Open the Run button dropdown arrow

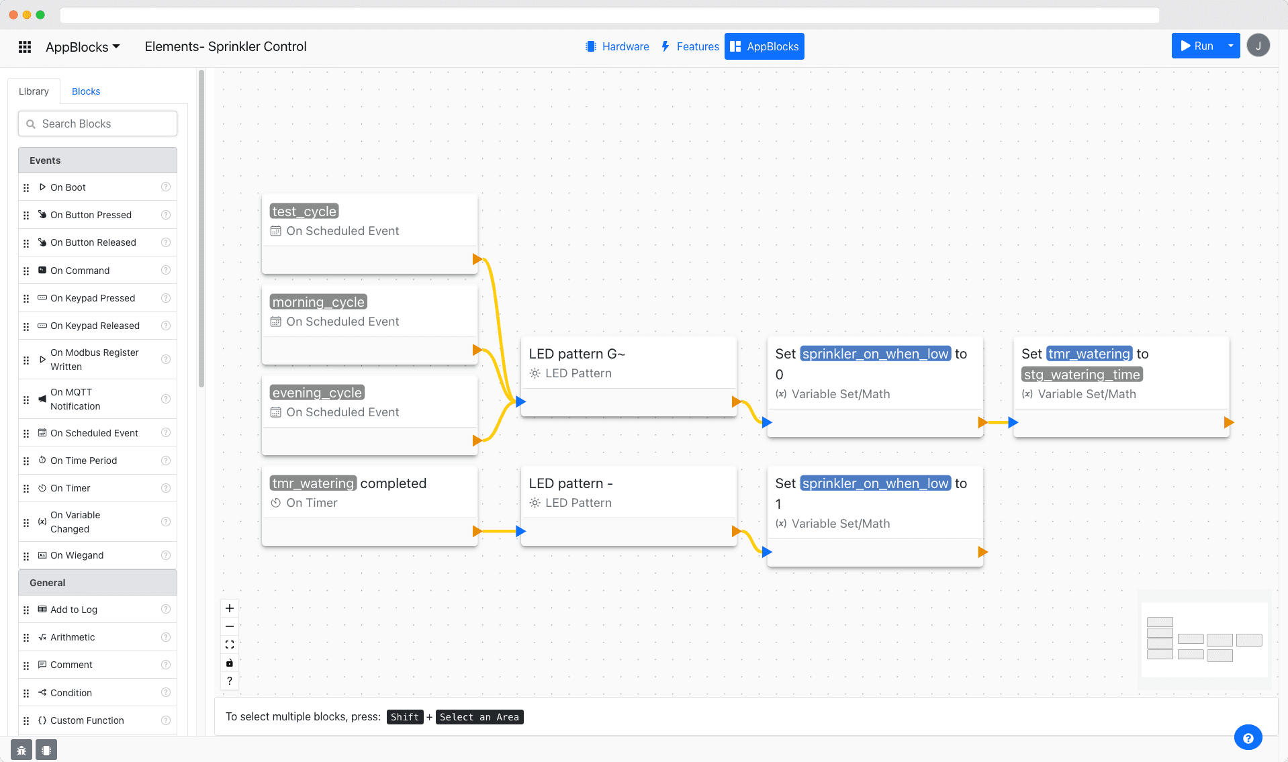(1230, 46)
